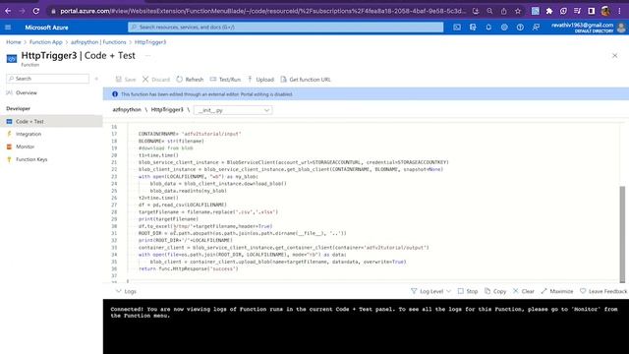Click the browser address bar URL
629x354 pixels.
pos(262,11)
